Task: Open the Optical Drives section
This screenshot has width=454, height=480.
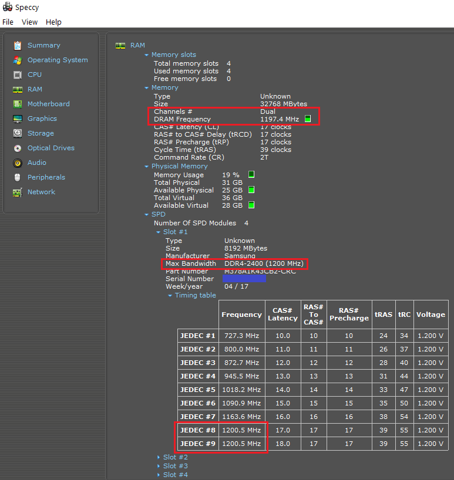Action: pyautogui.click(x=51, y=148)
